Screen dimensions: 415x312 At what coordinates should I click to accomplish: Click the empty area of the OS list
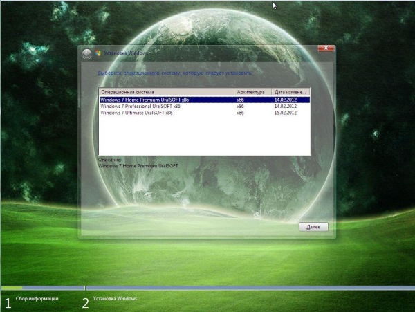tap(203, 135)
